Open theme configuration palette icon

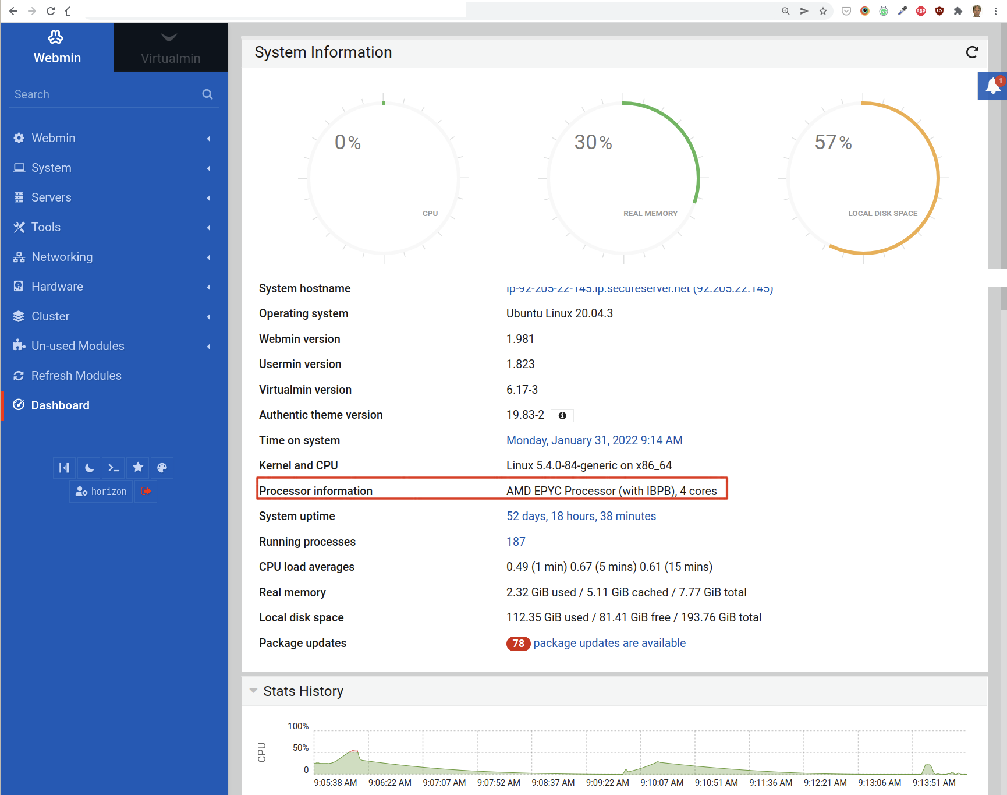tap(162, 468)
